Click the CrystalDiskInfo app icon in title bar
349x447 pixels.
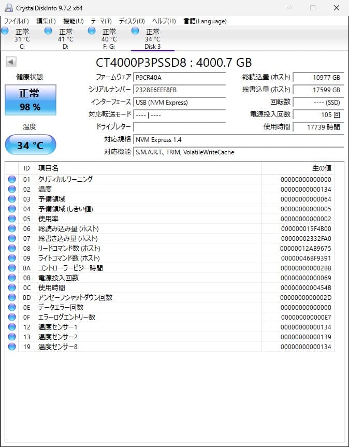click(x=9, y=8)
